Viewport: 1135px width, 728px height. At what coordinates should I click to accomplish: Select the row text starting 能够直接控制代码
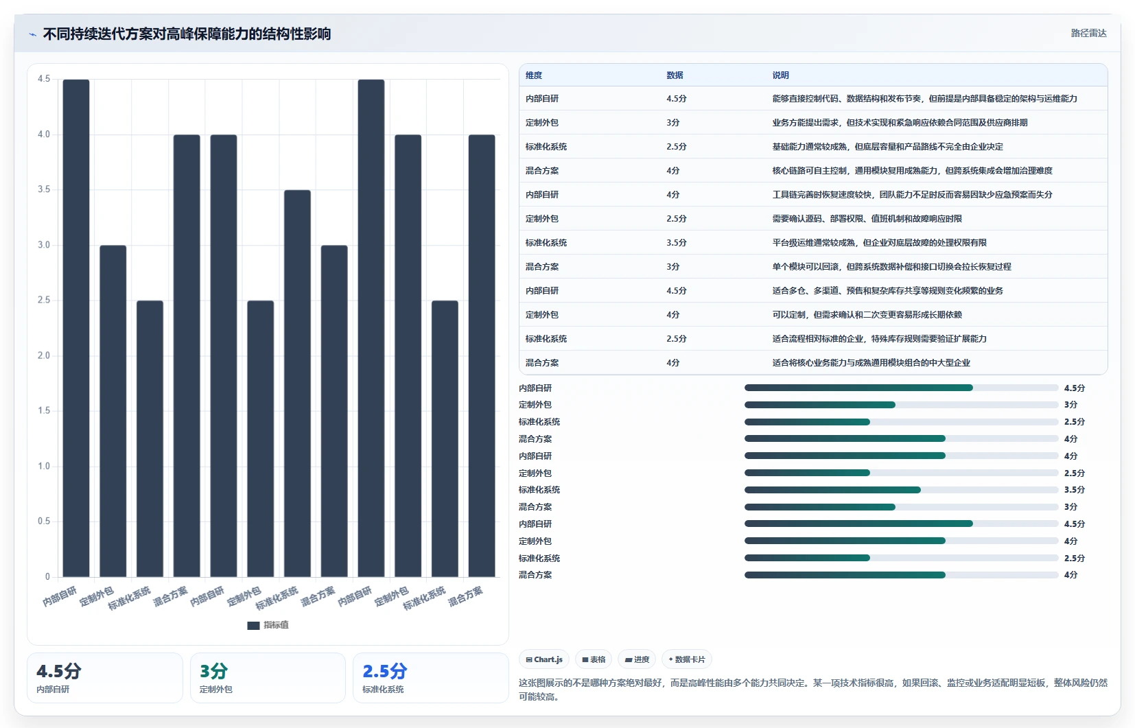pyautogui.click(x=924, y=99)
